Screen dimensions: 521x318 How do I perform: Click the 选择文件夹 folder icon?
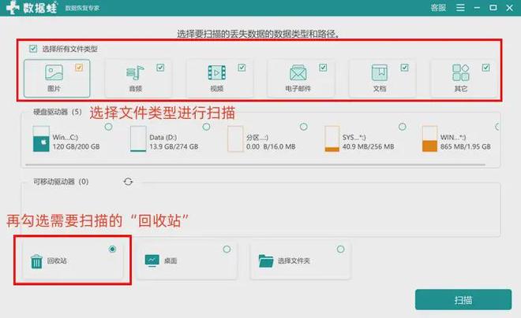(x=266, y=261)
